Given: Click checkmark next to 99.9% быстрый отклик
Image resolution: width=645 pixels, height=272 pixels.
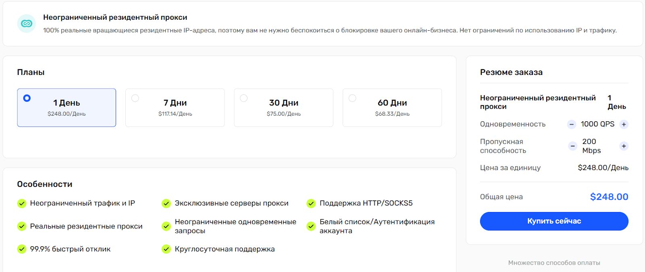Looking at the screenshot, I should pos(22,249).
